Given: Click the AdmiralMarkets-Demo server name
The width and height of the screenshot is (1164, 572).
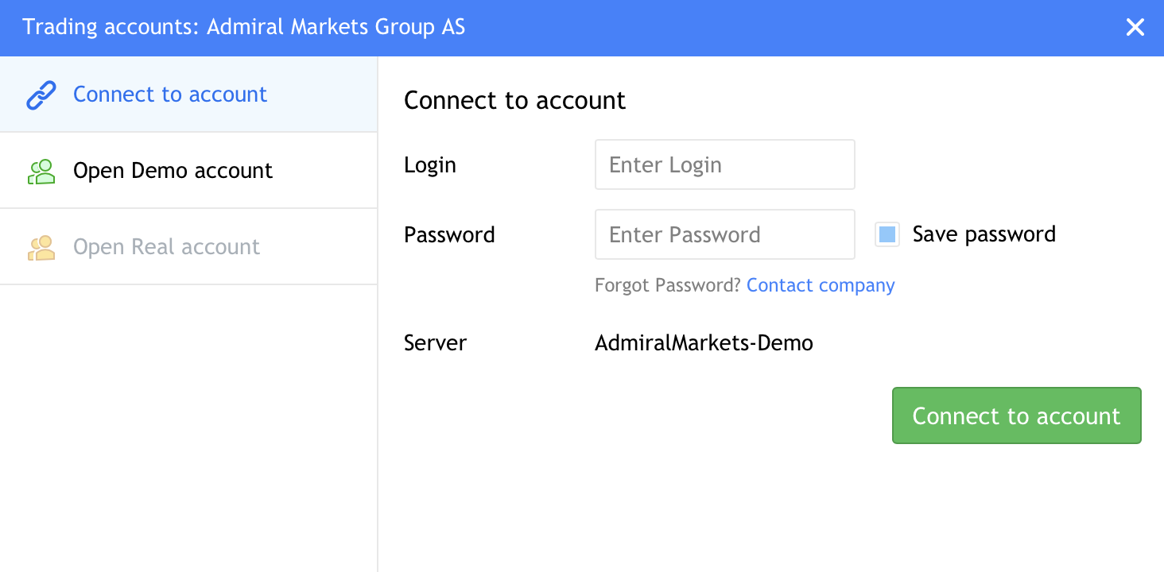Looking at the screenshot, I should tap(704, 343).
